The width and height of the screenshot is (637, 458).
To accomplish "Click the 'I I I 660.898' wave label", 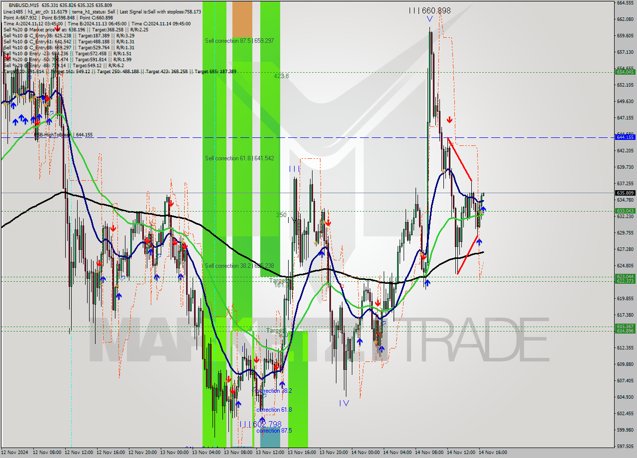I will click(x=429, y=10).
